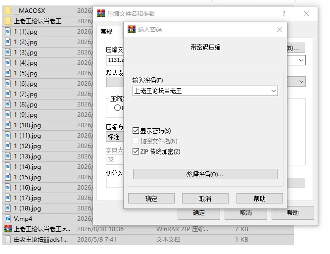Select the partially hidden radio button under 压缩

[117, 108]
